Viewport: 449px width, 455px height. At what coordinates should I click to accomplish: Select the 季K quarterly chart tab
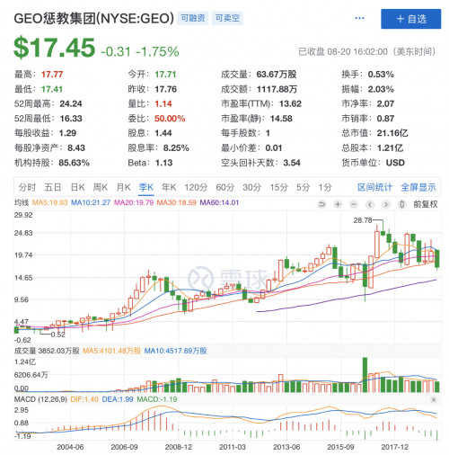(x=146, y=187)
